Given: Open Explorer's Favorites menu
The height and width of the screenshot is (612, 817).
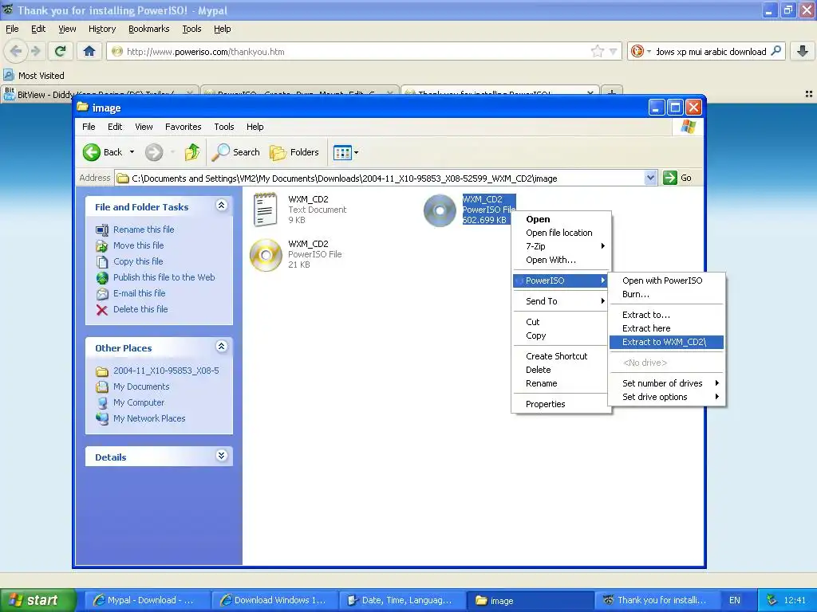Looking at the screenshot, I should [183, 127].
